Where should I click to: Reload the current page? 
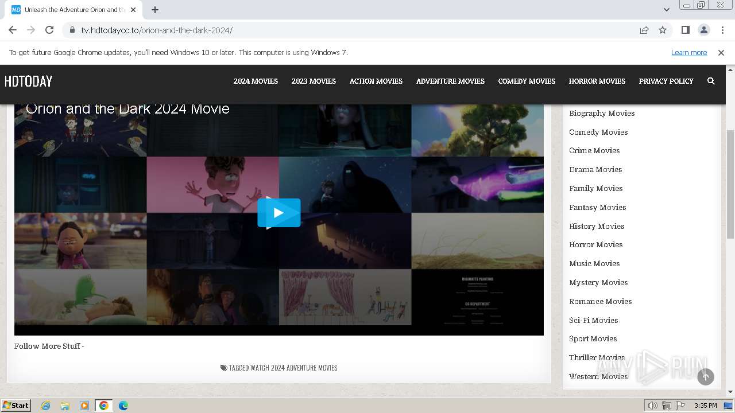[x=49, y=30]
